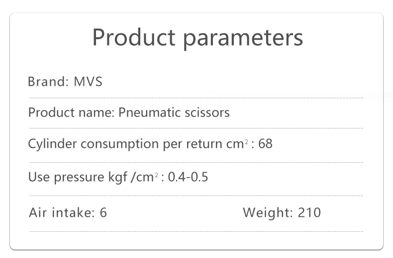Select the 0.4-0.5 pressure value
Image resolution: width=393 pixels, height=258 pixels.
188,177
